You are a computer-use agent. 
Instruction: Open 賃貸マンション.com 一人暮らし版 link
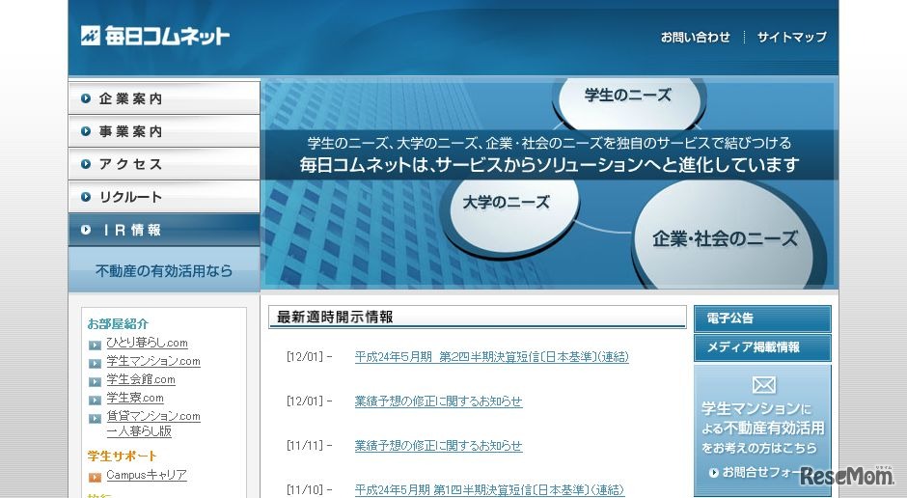153,424
